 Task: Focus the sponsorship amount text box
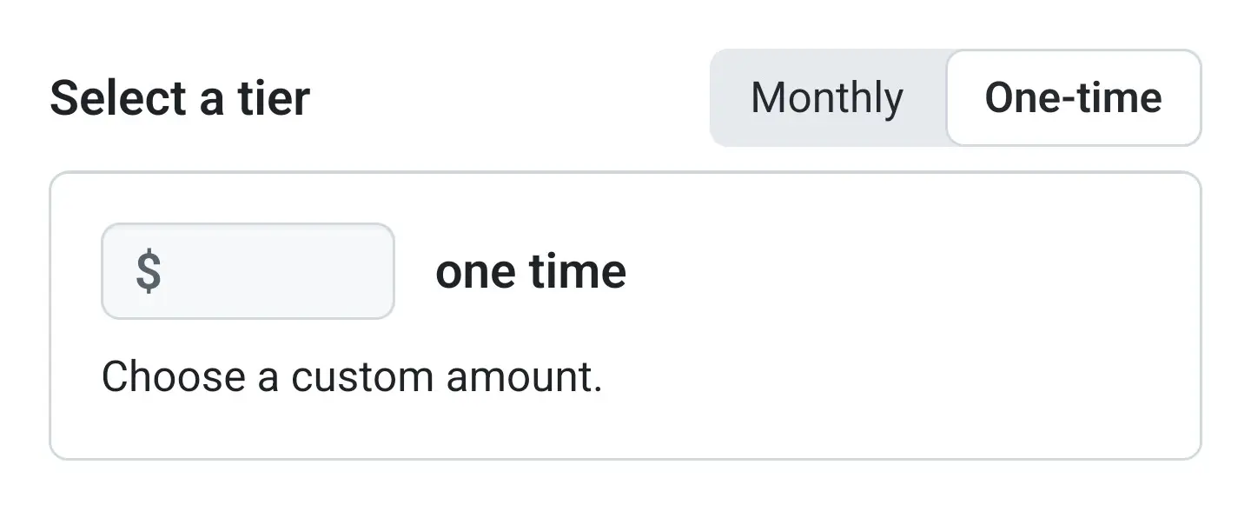click(269, 271)
